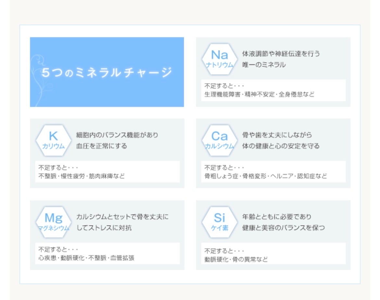Click text カルシウムとセットで骨を丈夫に

tap(122, 217)
